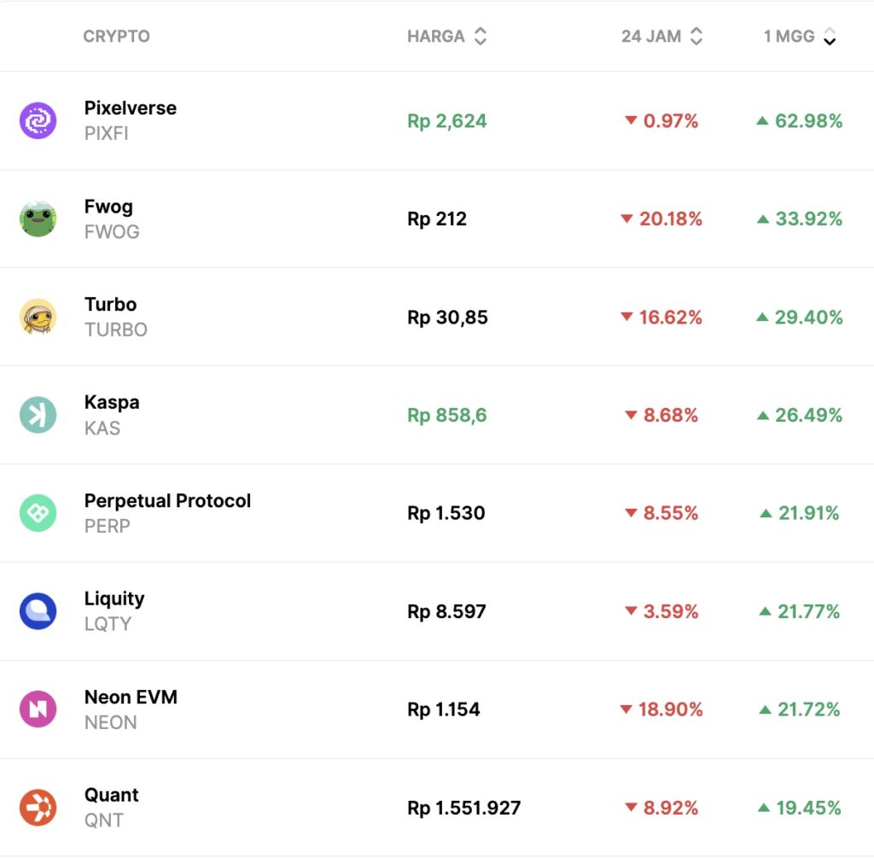Click the Quant orange logo icon
The width and height of the screenshot is (874, 858).
pyautogui.click(x=38, y=808)
